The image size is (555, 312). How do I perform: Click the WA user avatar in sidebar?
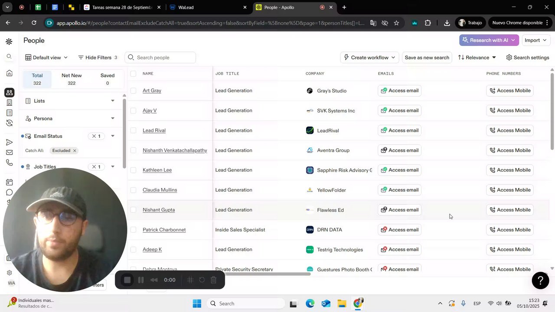pyautogui.click(x=11, y=283)
